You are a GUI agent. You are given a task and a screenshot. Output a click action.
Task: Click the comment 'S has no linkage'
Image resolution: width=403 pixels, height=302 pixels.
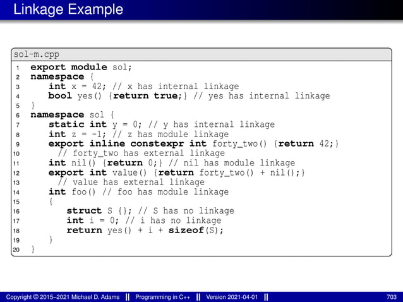(x=186, y=211)
